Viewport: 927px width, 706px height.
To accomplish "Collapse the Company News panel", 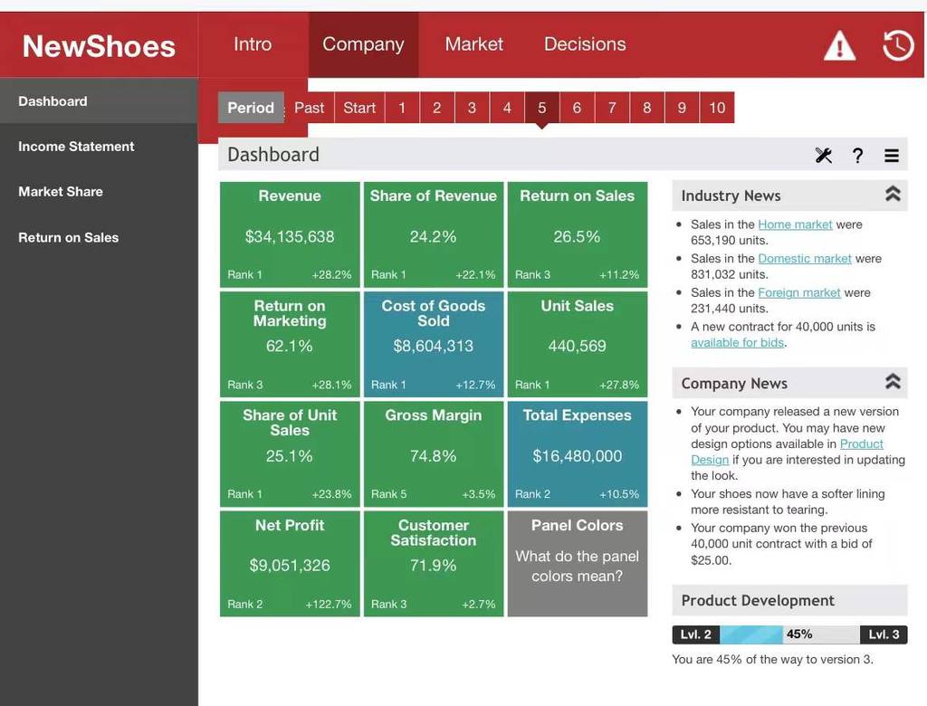I will pyautogui.click(x=893, y=381).
